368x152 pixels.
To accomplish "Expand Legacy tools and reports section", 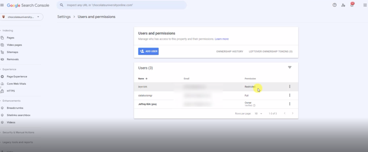I will click(18, 142).
